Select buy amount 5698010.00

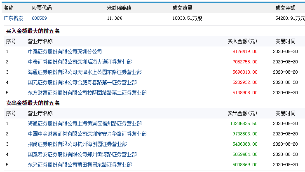[x=245, y=72]
